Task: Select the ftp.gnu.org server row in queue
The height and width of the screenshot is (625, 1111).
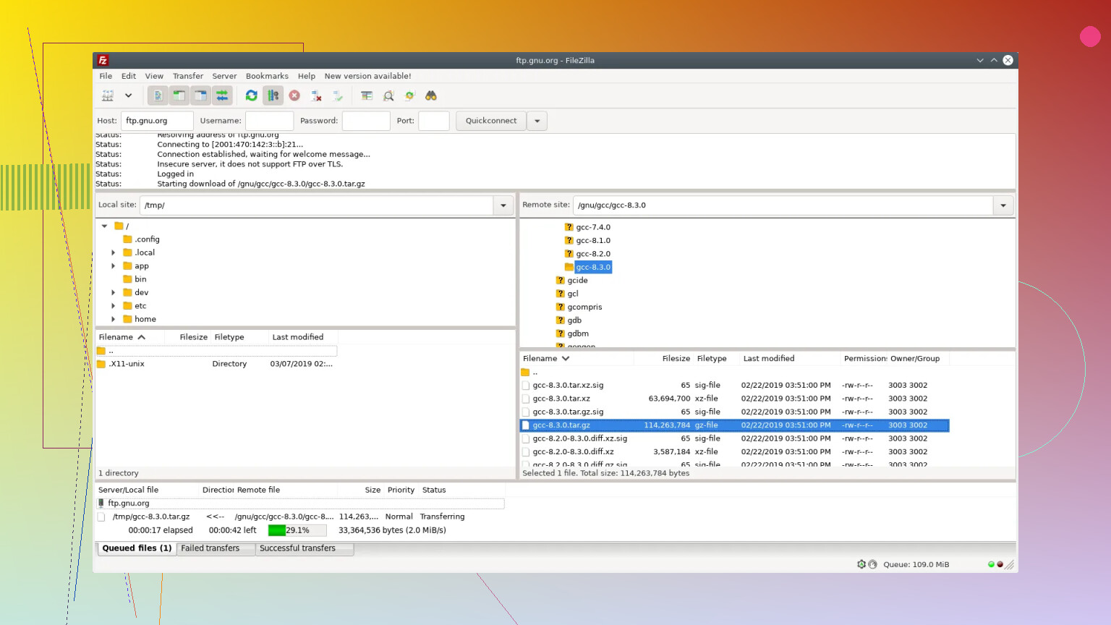Action: (300, 503)
